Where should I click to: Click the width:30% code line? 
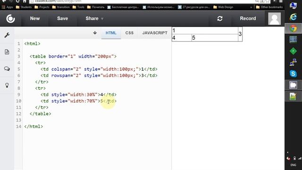(78, 94)
